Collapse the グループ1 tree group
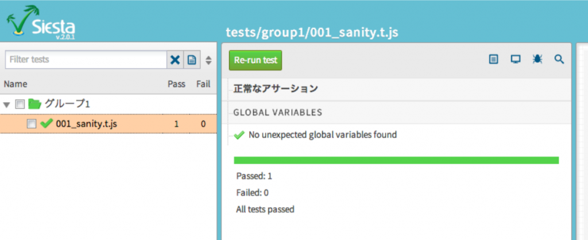588x240 pixels. click(x=6, y=104)
